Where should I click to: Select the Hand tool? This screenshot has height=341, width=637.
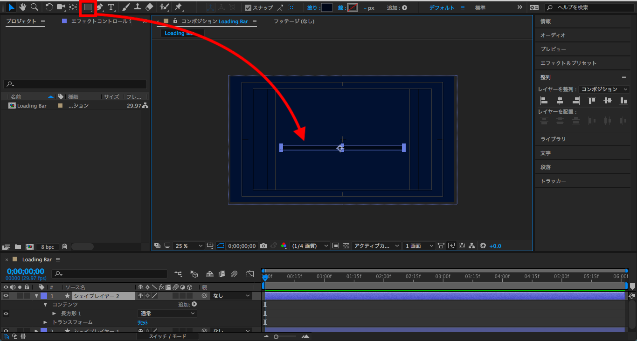pyautogui.click(x=23, y=7)
